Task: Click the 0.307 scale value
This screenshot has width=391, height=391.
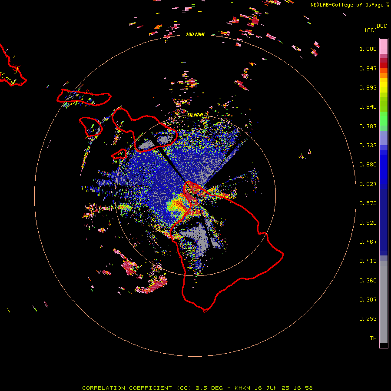Action: pos(368,300)
